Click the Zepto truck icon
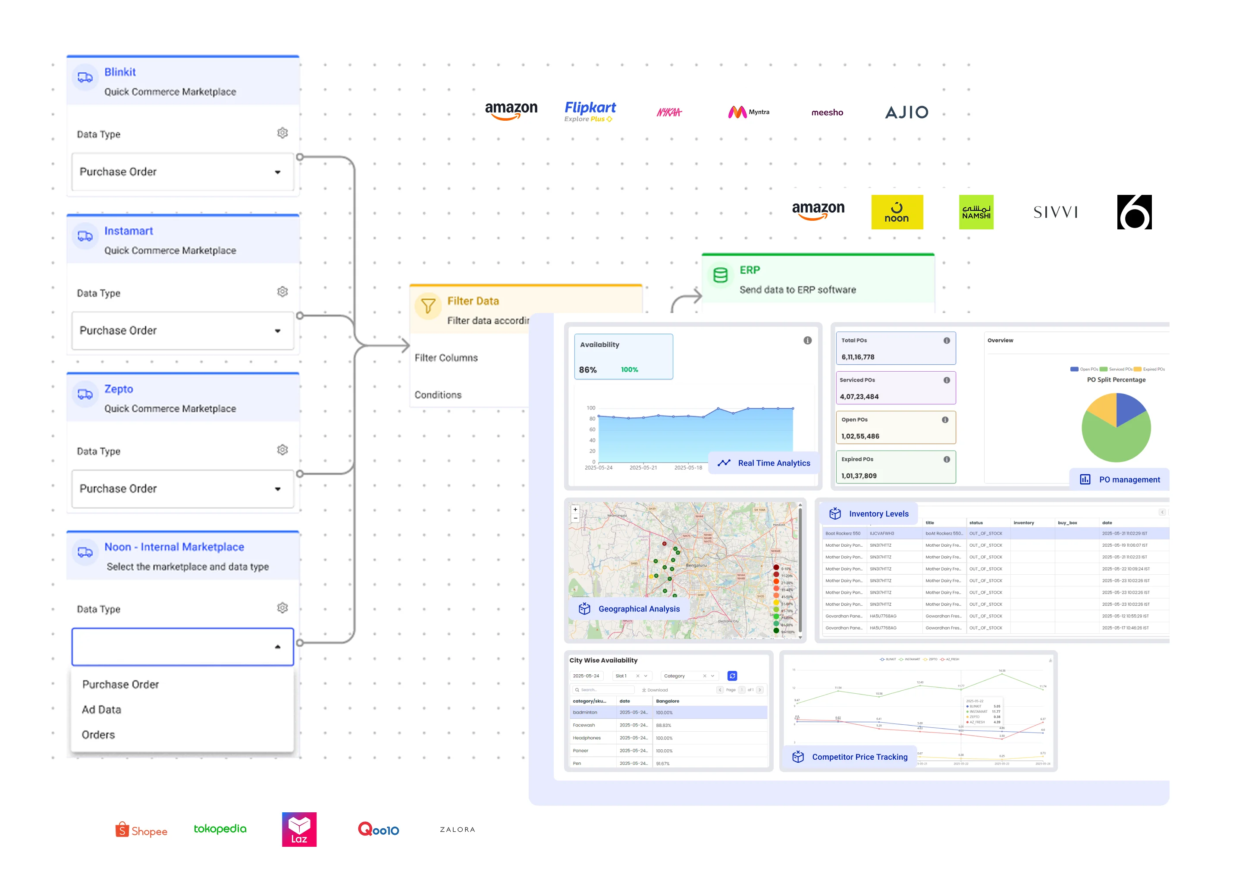 [85, 394]
